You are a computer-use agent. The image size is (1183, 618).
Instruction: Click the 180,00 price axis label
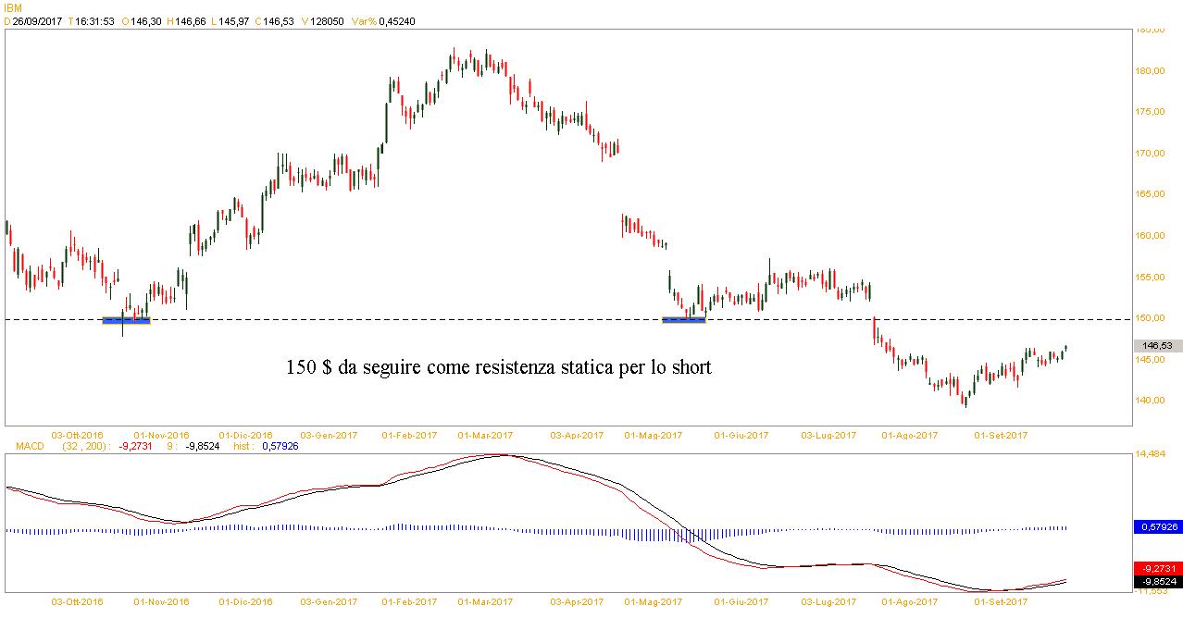tap(1152, 70)
